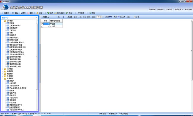Click the red X 删除 (Delete) icon
The image size is (193, 116).
click(29, 13)
